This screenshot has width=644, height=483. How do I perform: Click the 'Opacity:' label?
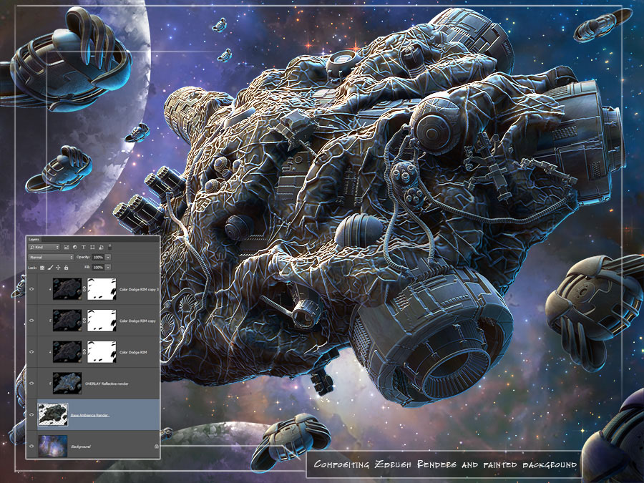[84, 257]
